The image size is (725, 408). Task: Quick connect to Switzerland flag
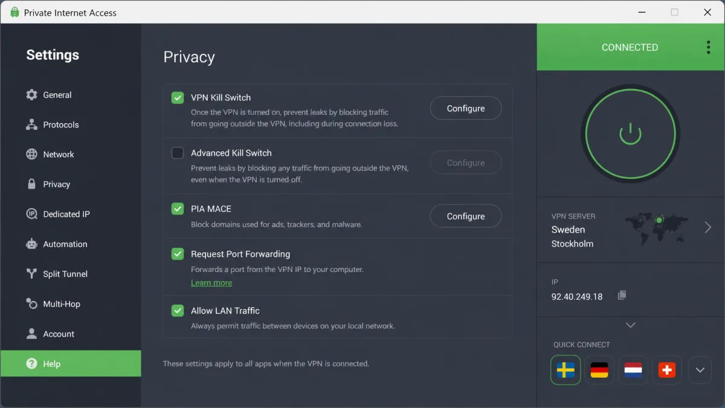[667, 370]
